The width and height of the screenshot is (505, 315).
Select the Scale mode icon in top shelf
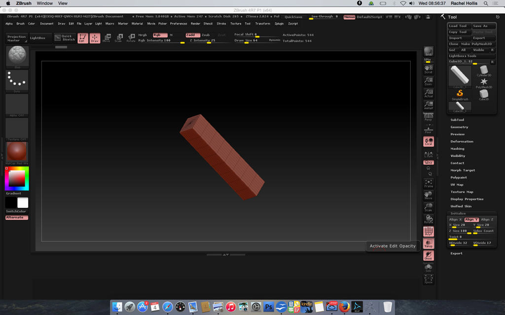pyautogui.click(x=118, y=38)
